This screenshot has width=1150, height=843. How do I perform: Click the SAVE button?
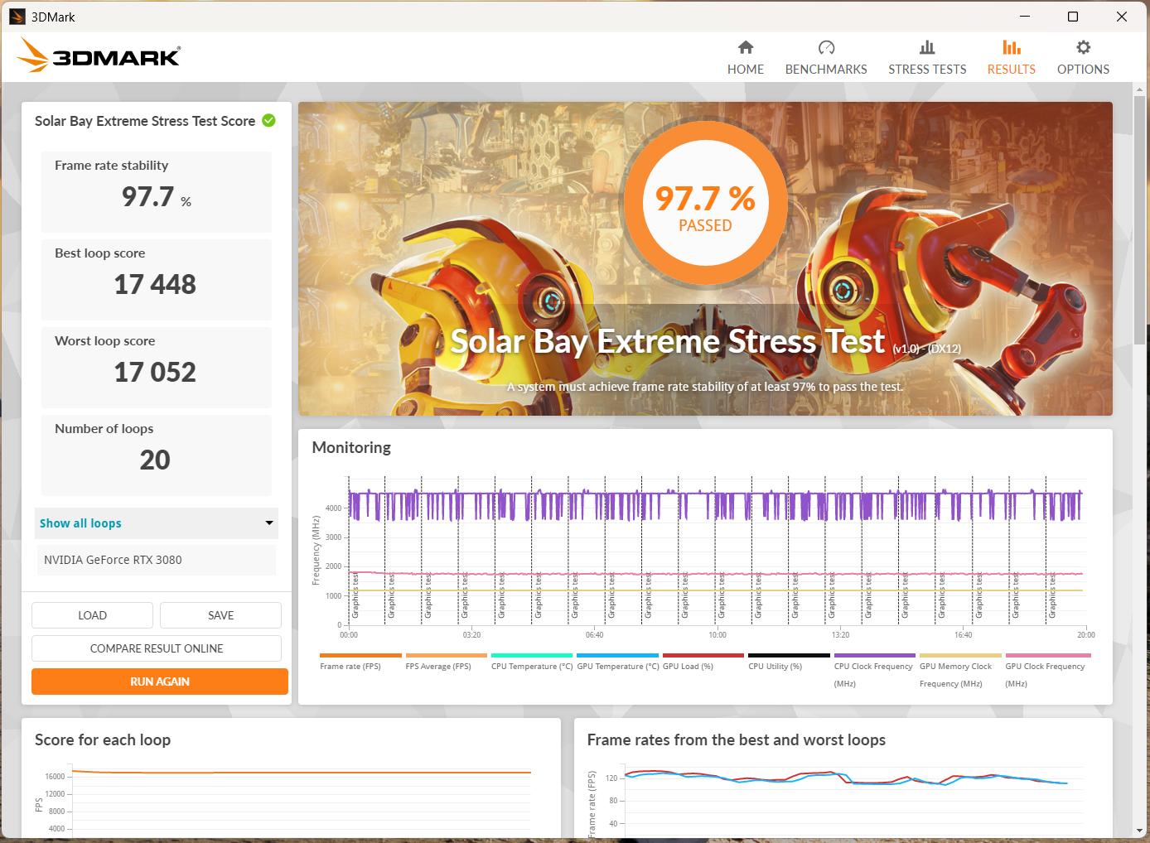pos(220,615)
